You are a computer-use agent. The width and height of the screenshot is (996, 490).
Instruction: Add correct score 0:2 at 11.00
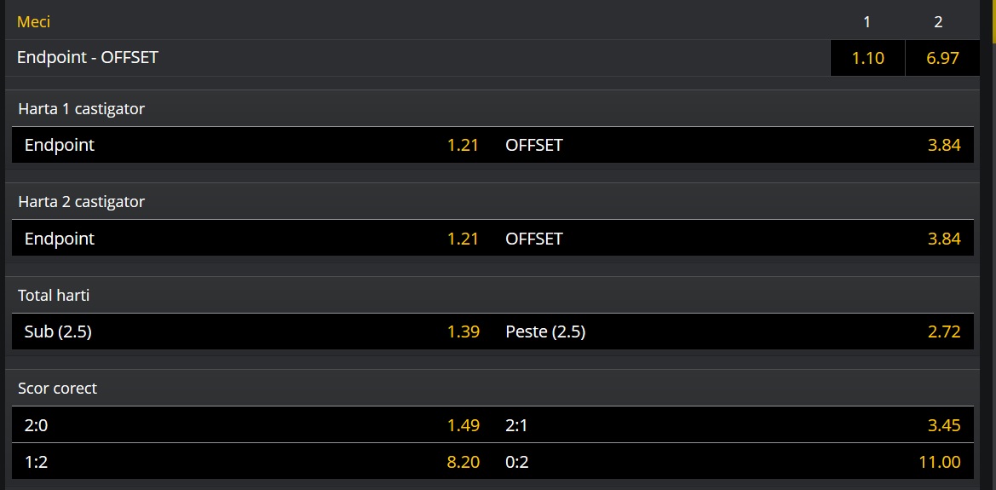(733, 462)
